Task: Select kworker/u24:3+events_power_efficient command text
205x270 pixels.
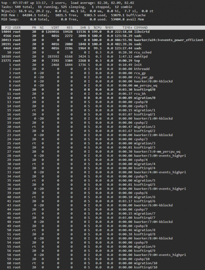Action: click(169, 40)
